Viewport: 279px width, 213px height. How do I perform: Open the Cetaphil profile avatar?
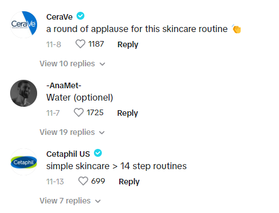coord(24,162)
